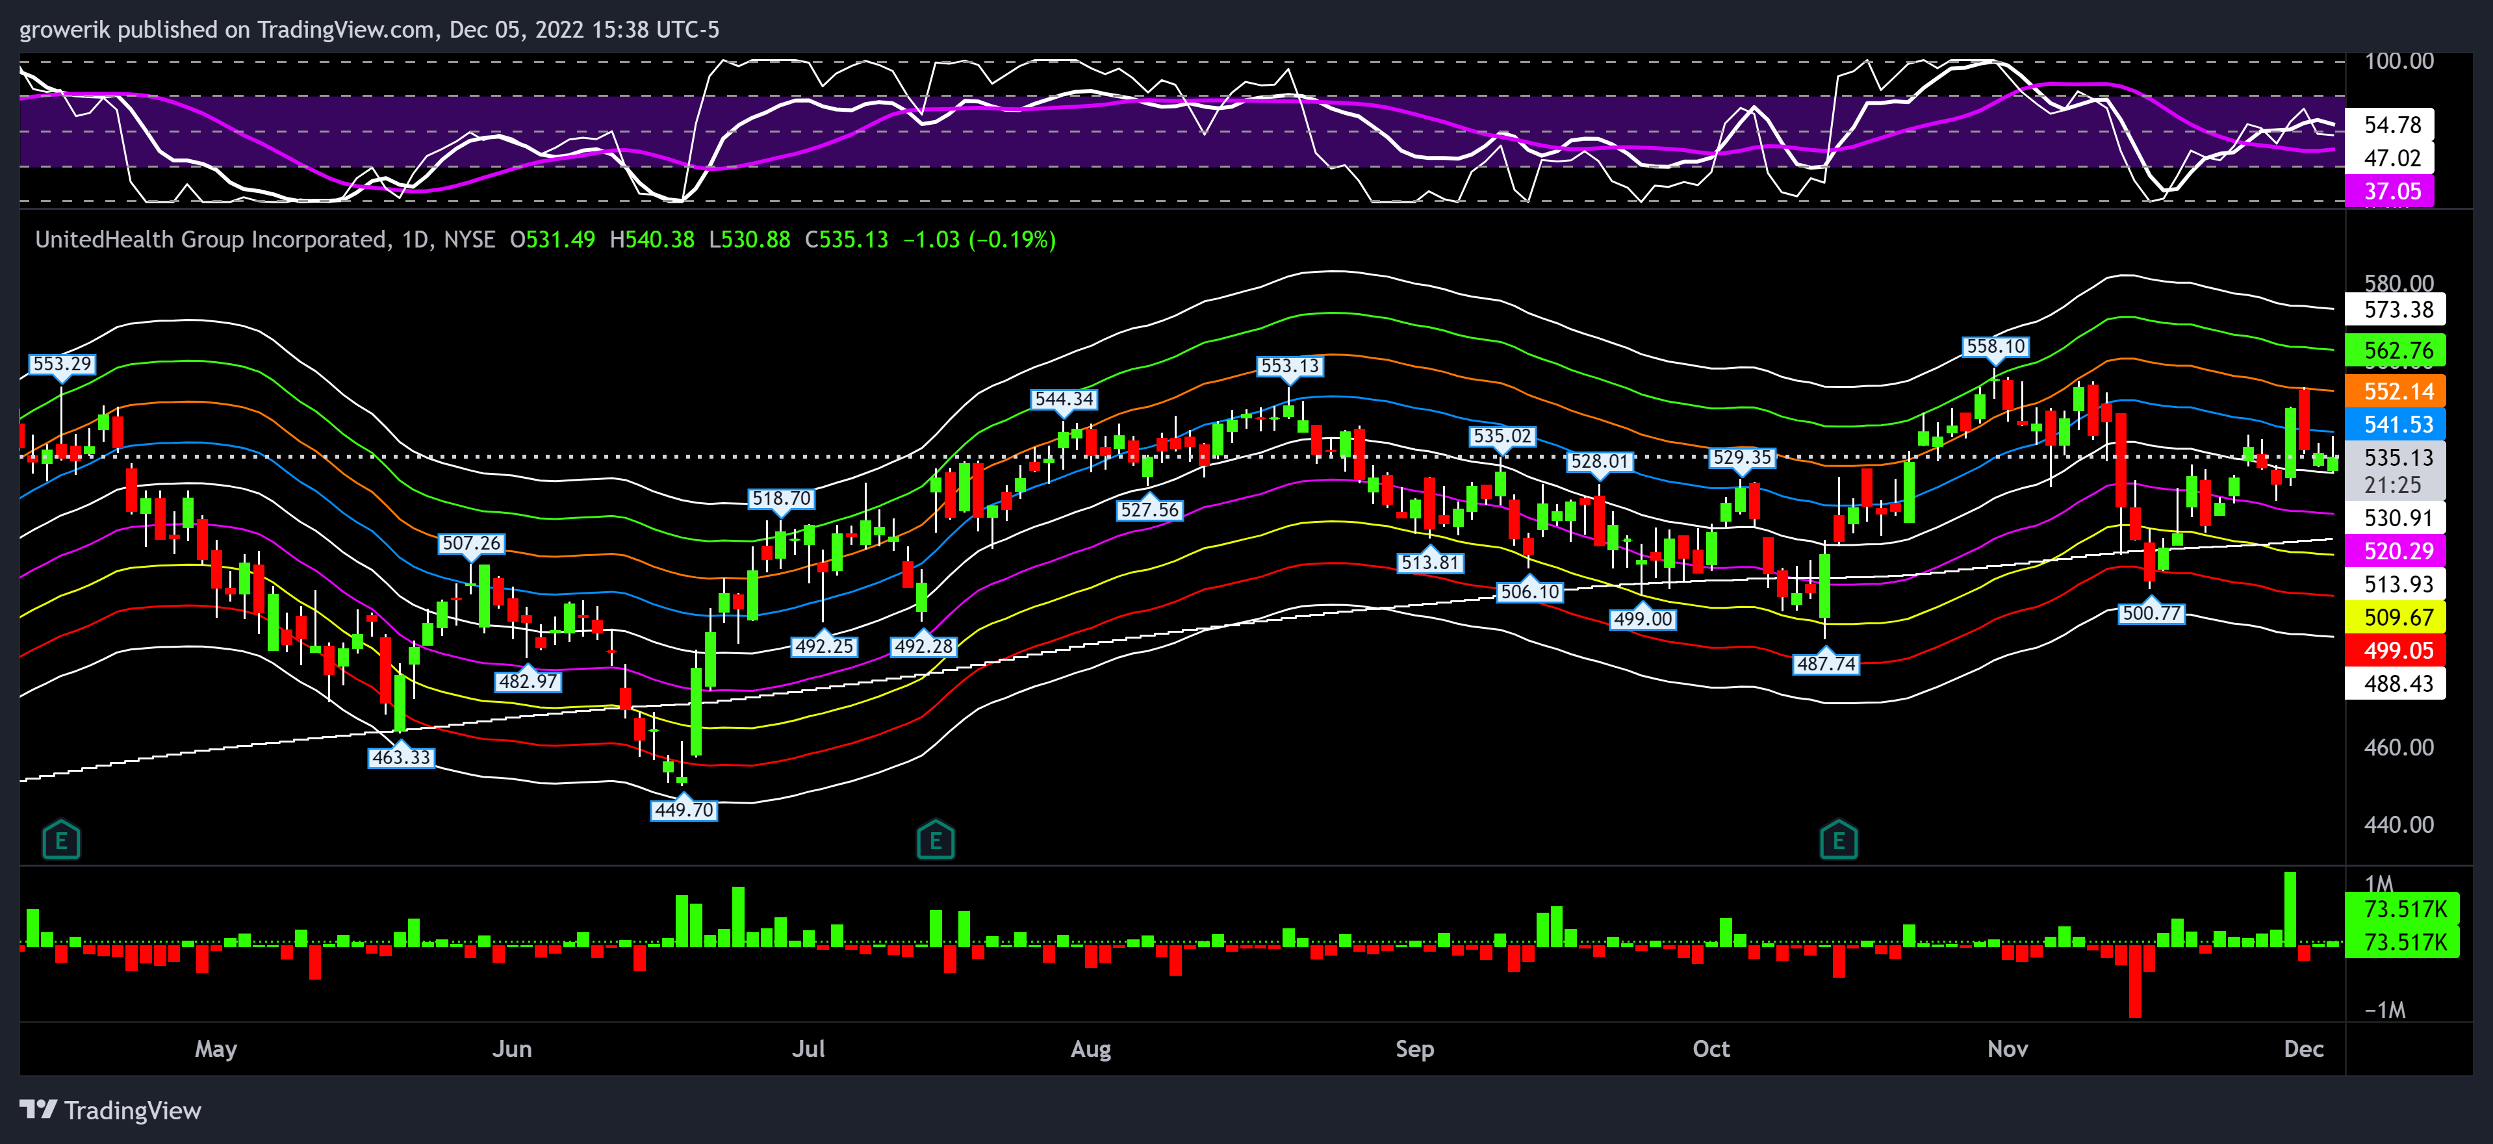The height and width of the screenshot is (1144, 2493).
Task: Click the 492.28 pivot label
Action: click(923, 646)
